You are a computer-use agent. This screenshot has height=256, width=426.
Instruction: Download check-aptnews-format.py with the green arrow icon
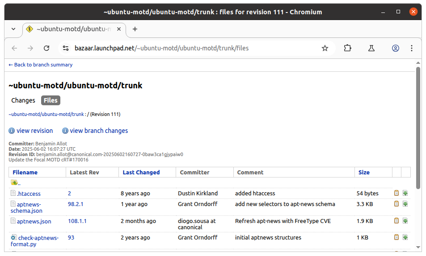[x=405, y=237]
